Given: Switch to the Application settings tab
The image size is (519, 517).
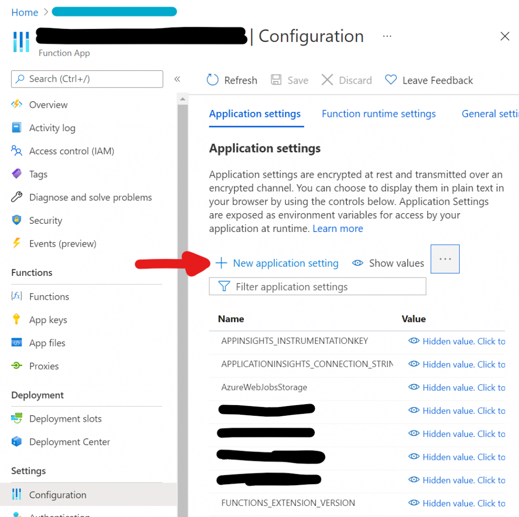Looking at the screenshot, I should [255, 114].
